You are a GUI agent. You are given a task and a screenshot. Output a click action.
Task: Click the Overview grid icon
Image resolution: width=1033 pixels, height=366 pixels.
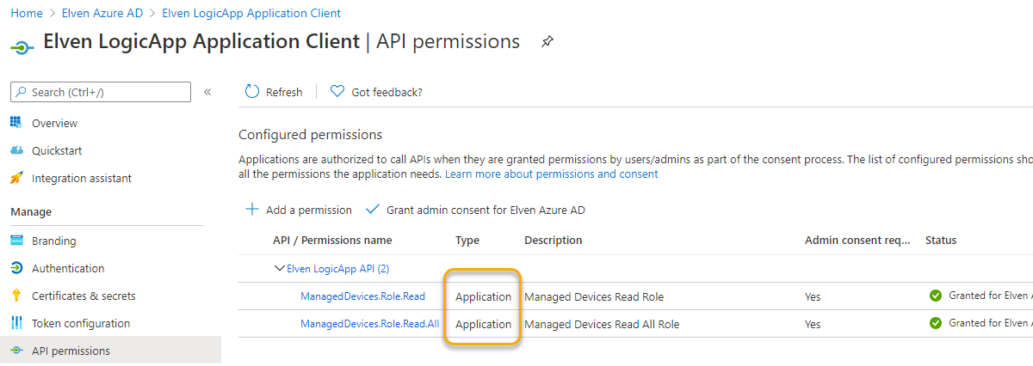16,123
